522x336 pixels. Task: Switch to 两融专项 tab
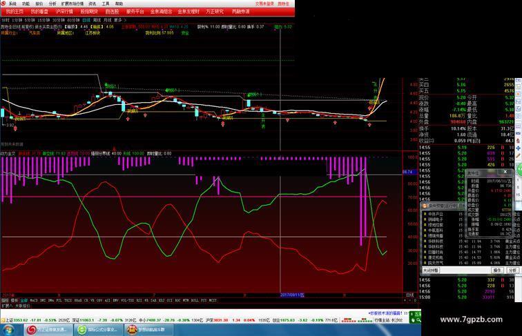tap(240, 11)
